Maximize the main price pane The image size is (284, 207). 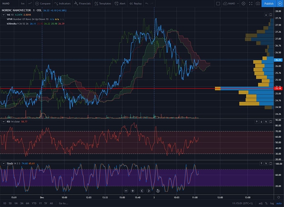click(x=270, y=15)
